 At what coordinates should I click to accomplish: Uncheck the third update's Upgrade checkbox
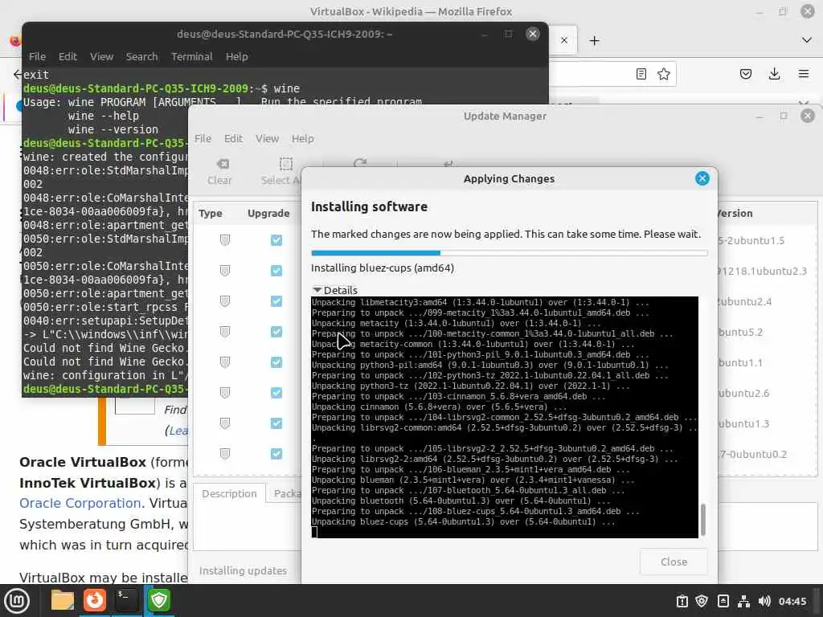(x=276, y=301)
